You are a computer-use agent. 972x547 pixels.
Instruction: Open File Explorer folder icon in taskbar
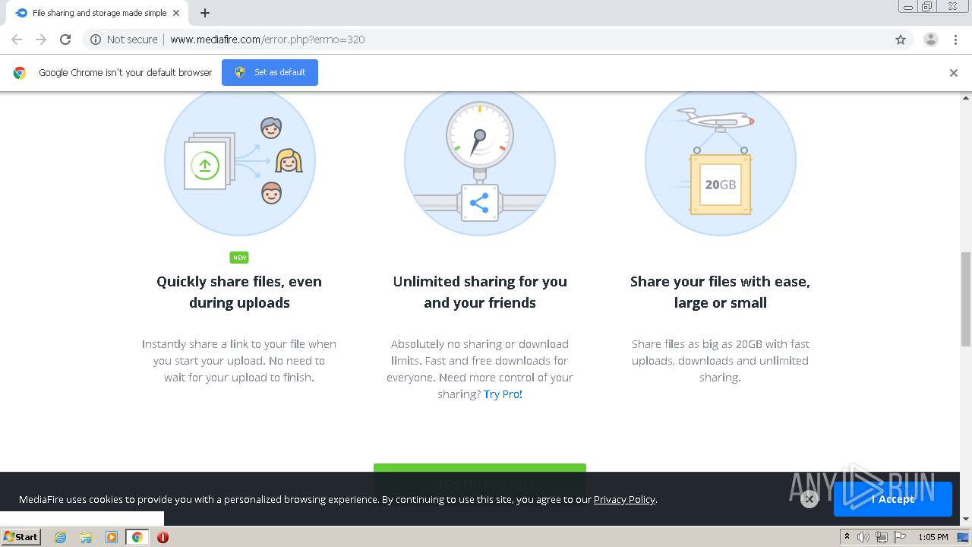[x=86, y=537]
